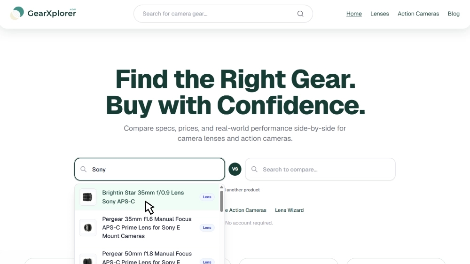This screenshot has height=264, width=470.
Task: Open the Home nav link
Action: [x=354, y=14]
